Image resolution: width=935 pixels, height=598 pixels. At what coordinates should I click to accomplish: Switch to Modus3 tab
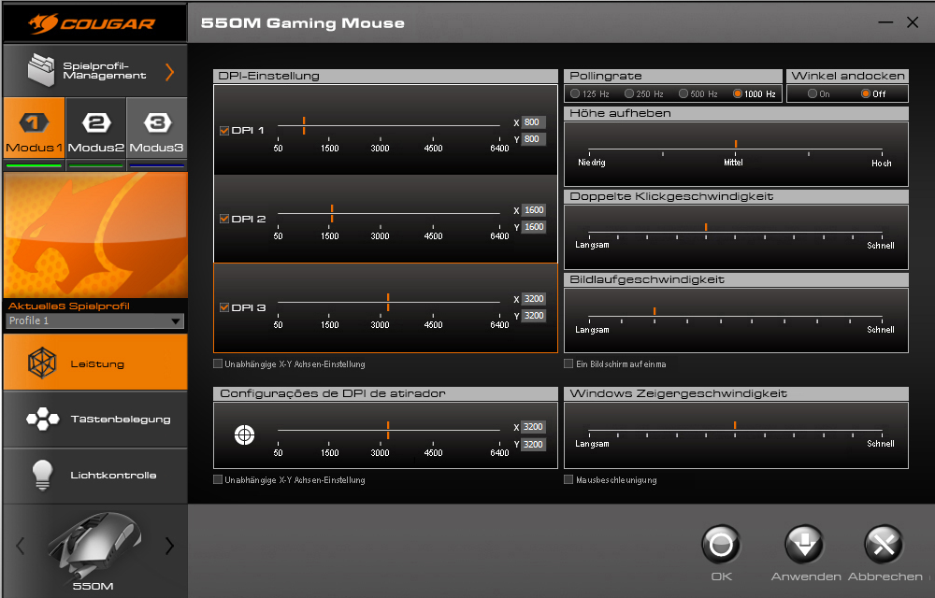coord(157,128)
